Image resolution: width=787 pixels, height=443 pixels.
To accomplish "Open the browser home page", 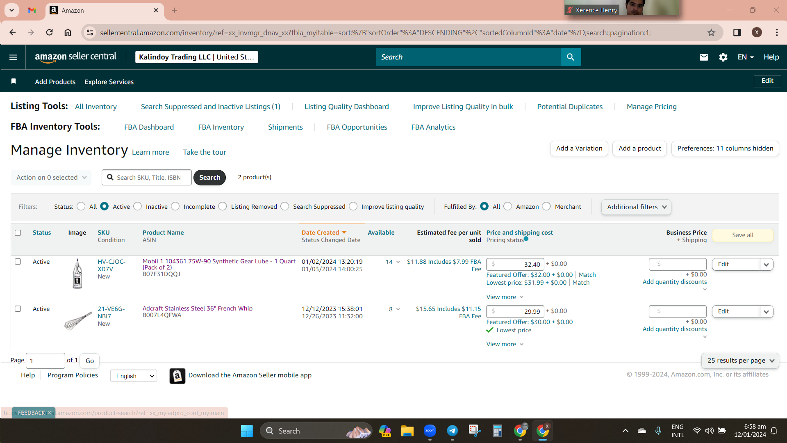I will (x=68, y=32).
